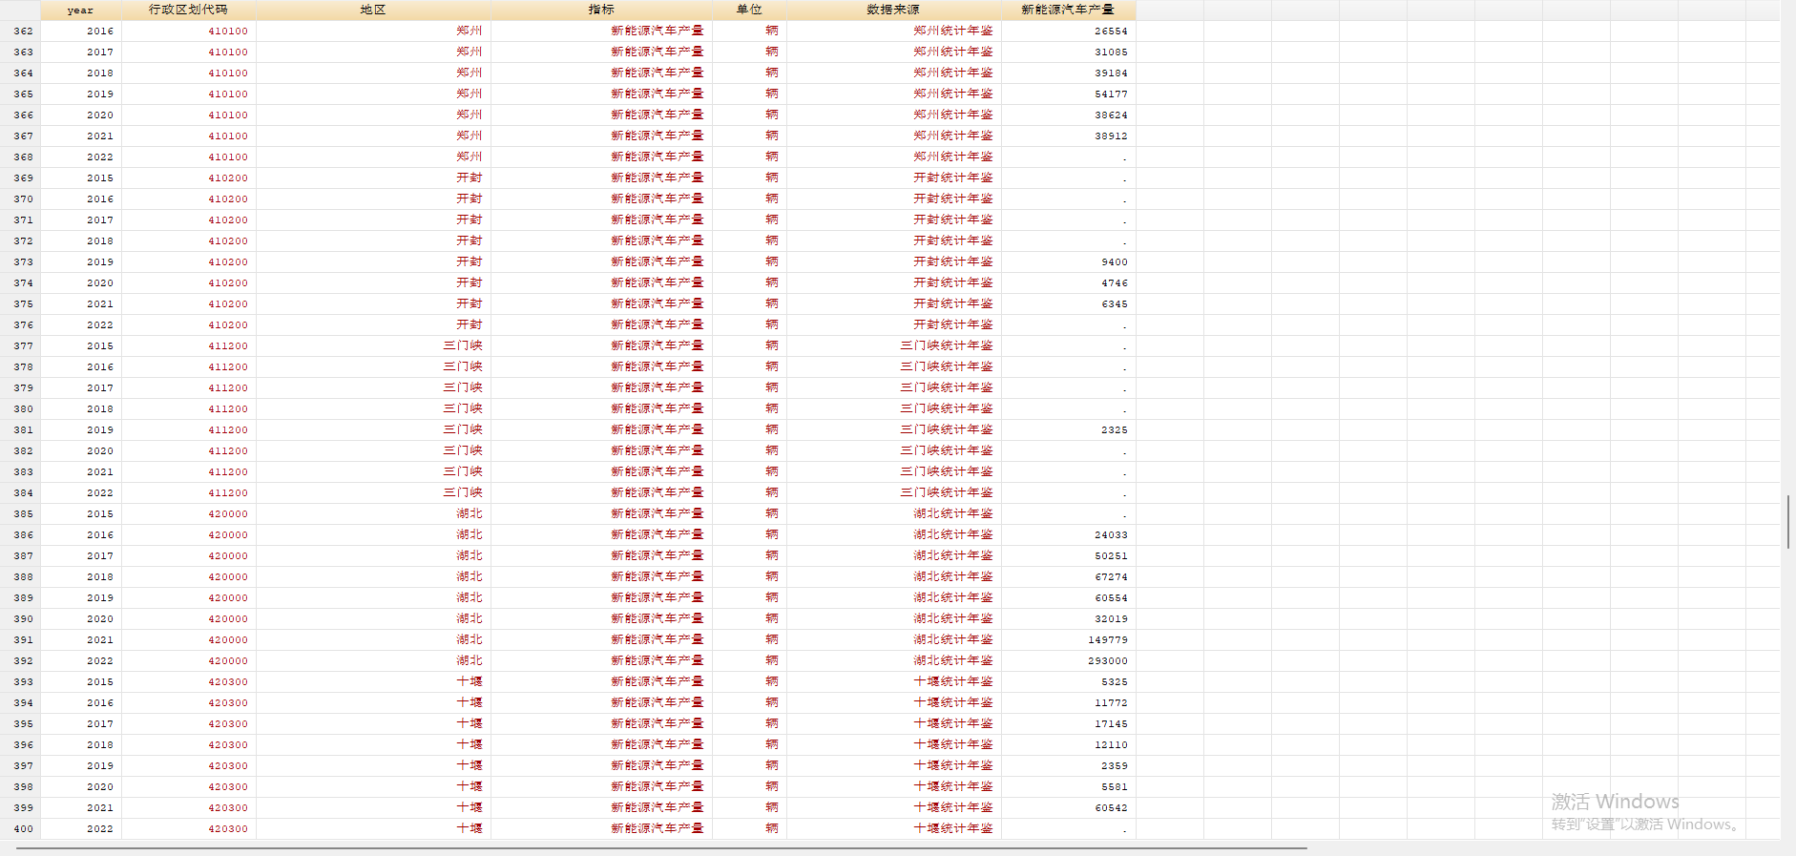Select the value 38912

pos(1111,136)
